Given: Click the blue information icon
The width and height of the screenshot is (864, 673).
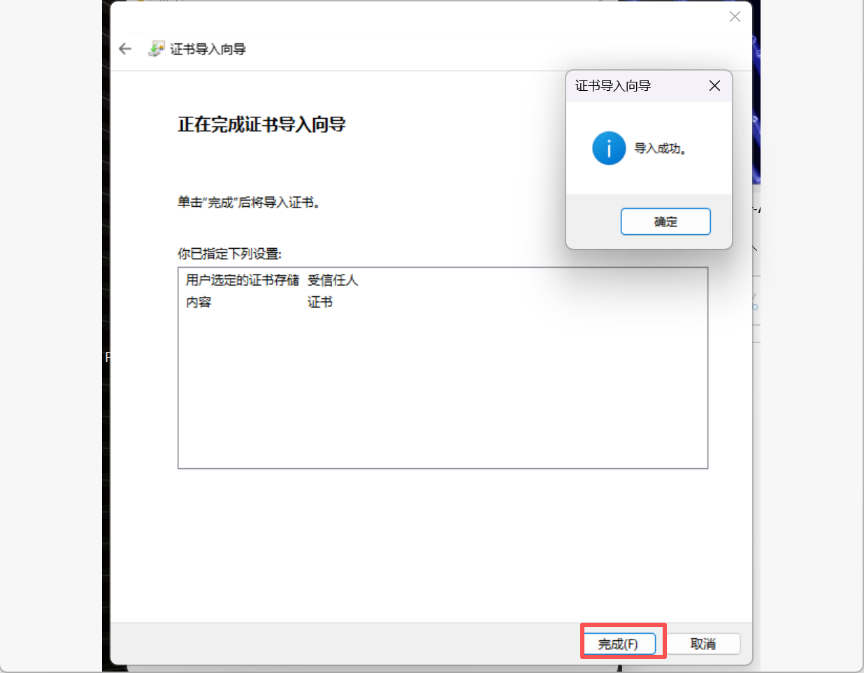Looking at the screenshot, I should pyautogui.click(x=609, y=148).
